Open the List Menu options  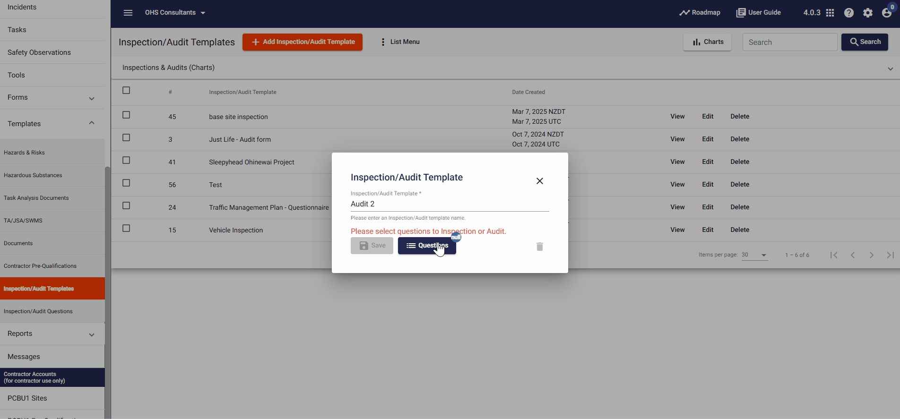click(400, 42)
